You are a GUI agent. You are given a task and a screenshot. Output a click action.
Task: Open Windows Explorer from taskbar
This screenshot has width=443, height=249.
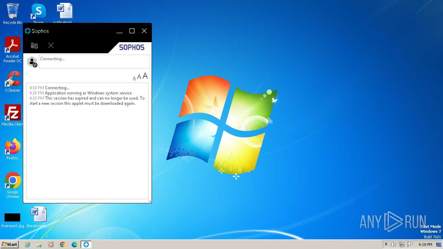[39, 245]
